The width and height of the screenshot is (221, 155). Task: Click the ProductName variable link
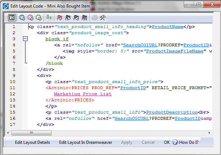coord(168,27)
